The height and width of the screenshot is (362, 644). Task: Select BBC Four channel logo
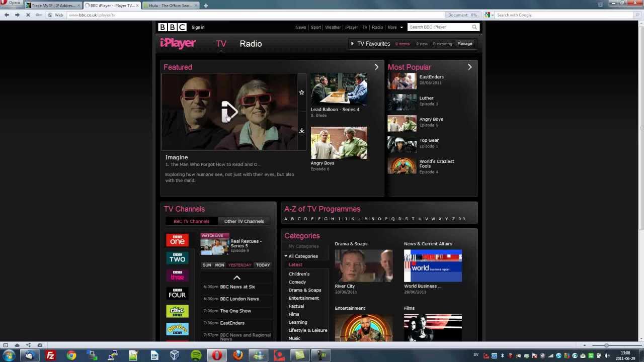coord(177,293)
